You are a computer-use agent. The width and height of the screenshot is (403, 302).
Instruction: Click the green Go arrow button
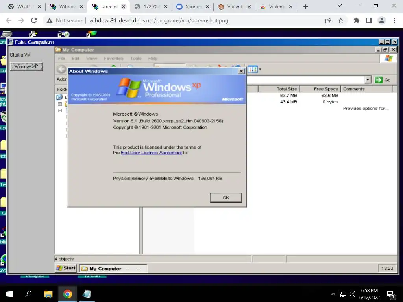(x=379, y=80)
